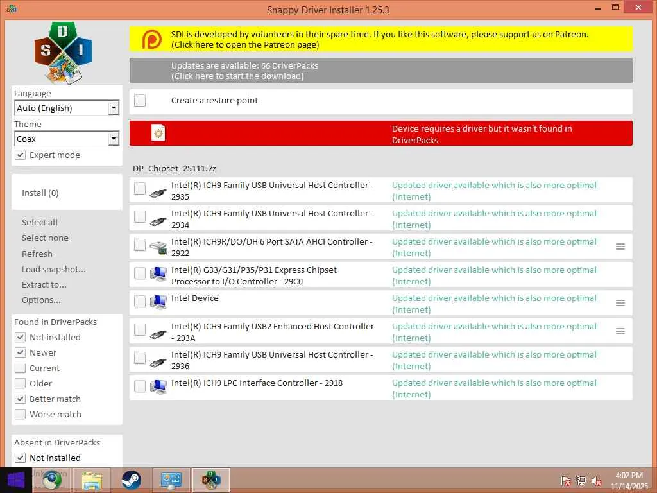Viewport: 657px width, 493px height.
Task: Click USB plug icon for Controller - 2934
Action: 158,221
